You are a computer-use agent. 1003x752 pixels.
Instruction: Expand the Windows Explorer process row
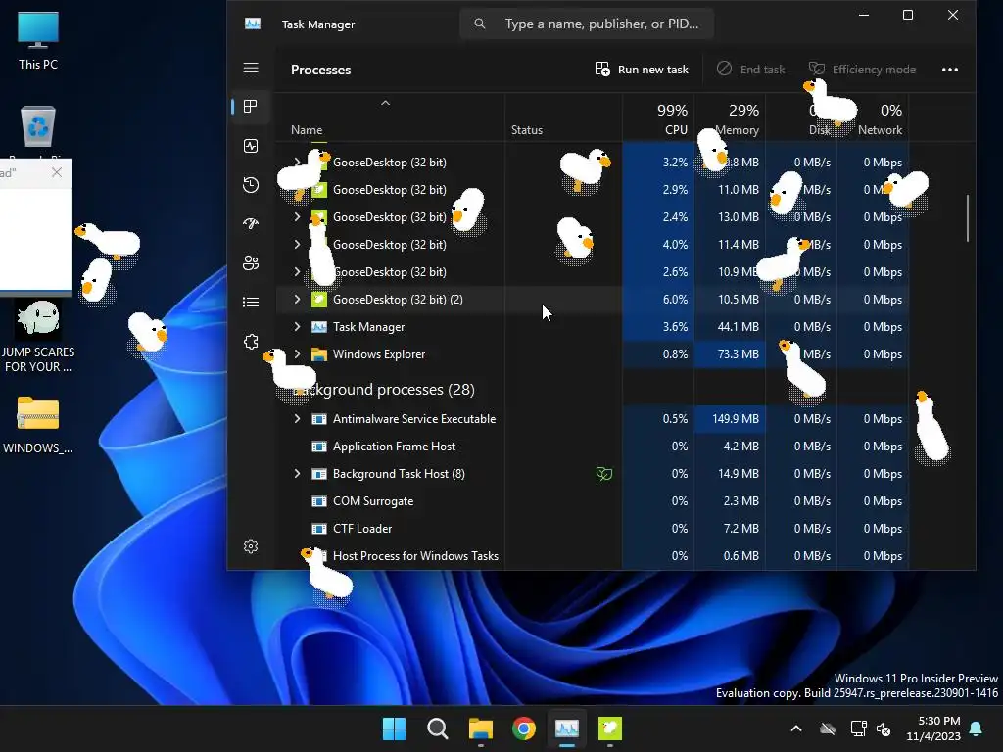click(x=297, y=354)
